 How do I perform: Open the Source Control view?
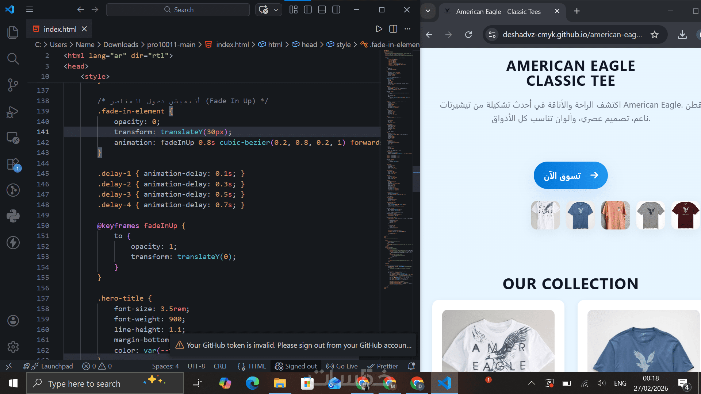point(13,85)
